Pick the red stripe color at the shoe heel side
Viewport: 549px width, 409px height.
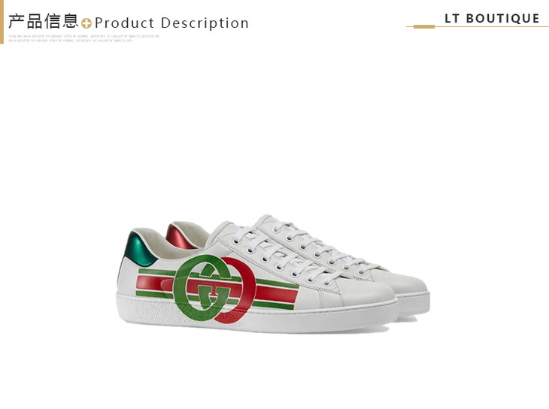(154, 283)
